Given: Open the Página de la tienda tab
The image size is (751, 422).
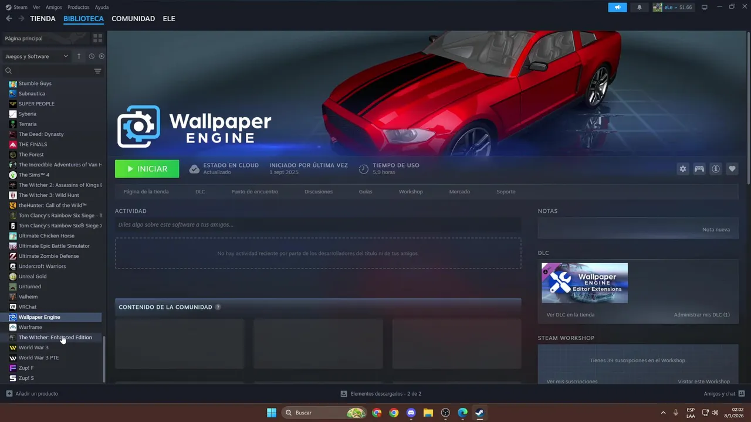Looking at the screenshot, I should 146,192.
